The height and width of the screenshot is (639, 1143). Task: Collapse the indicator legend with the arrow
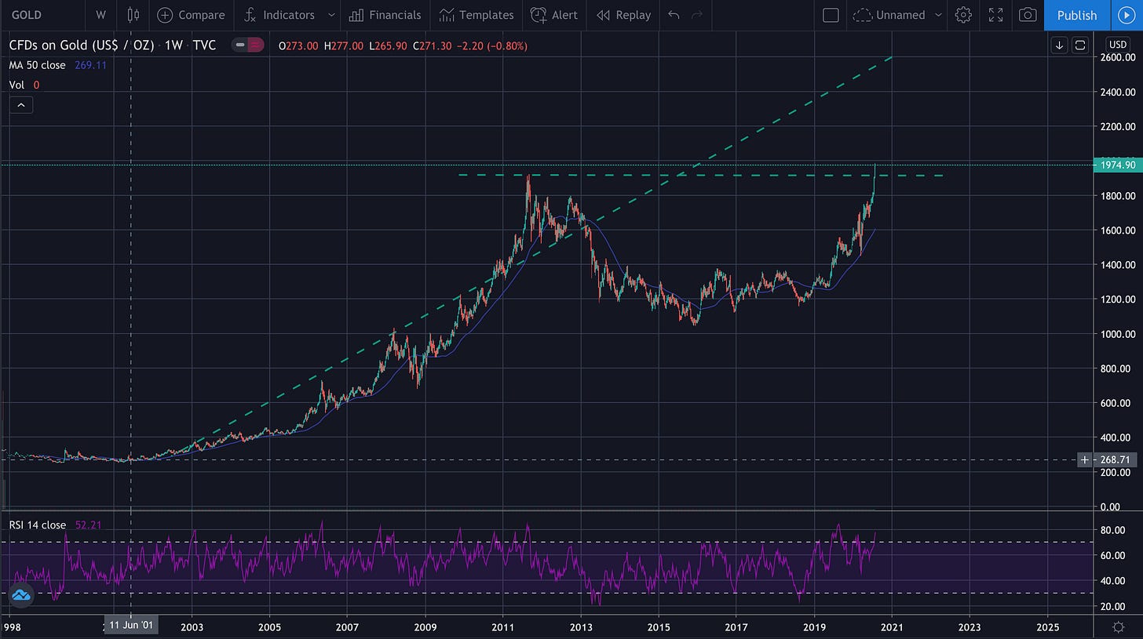(20, 104)
